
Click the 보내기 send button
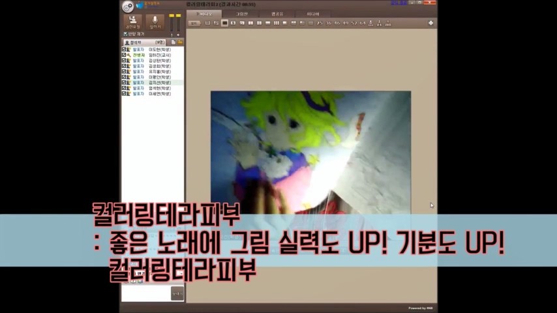pyautogui.click(x=177, y=293)
